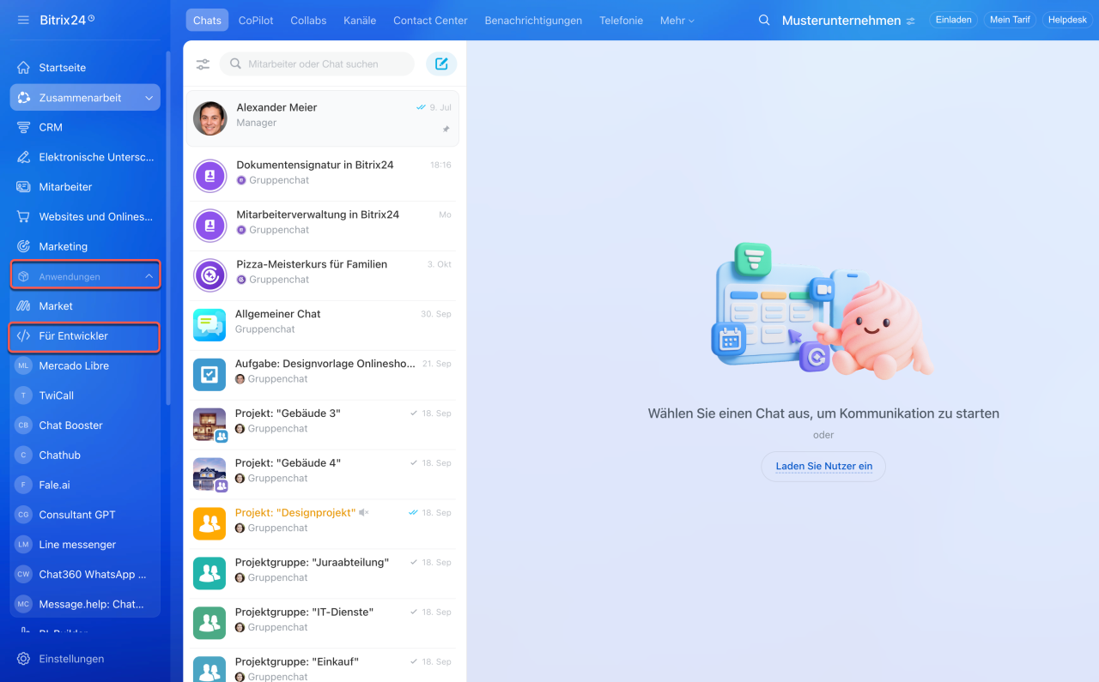Open the Projekt "Gebäude 4" chat
Screen dimensions: 1099x682
pos(323,474)
